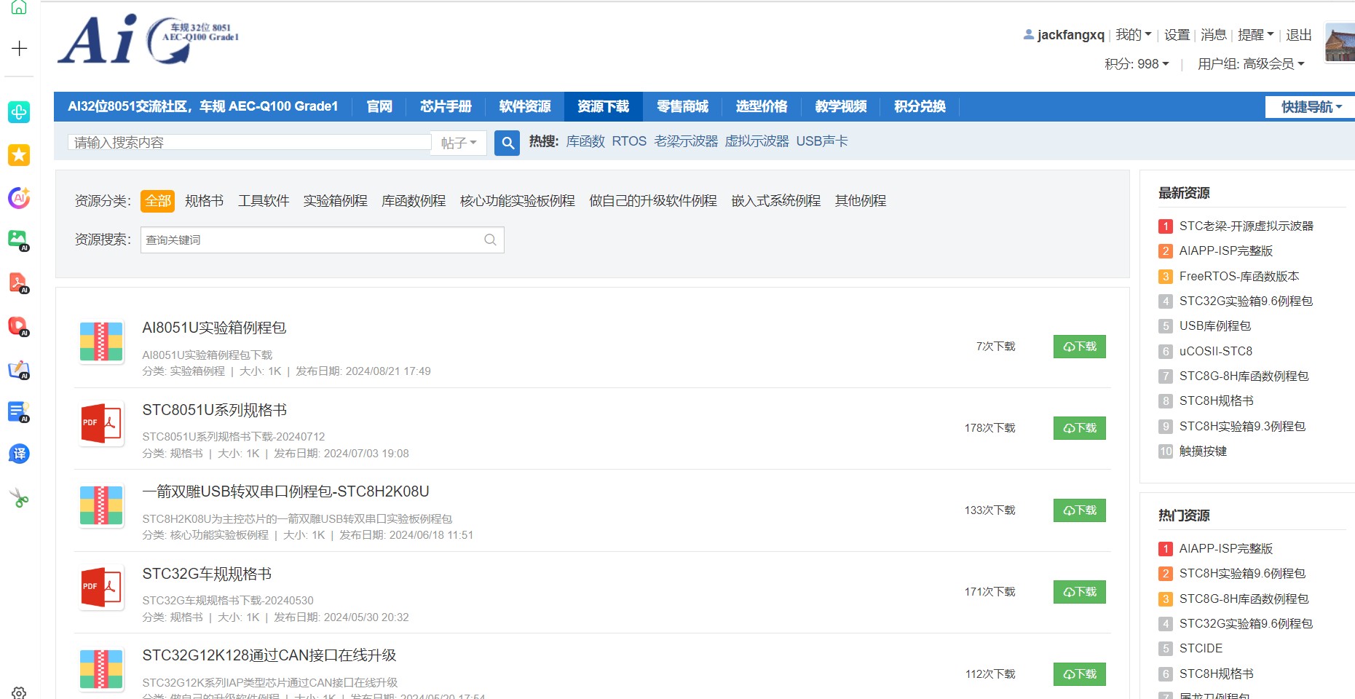Click the user avatar thumbnail
The height and width of the screenshot is (699, 1355).
click(1340, 42)
